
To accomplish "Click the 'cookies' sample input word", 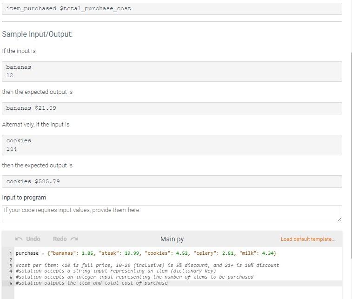I will pos(19,140).
